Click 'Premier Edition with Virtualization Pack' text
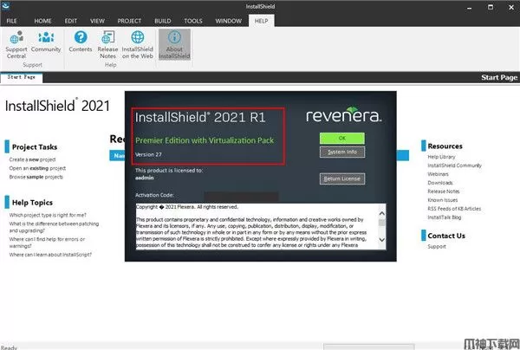 click(205, 140)
